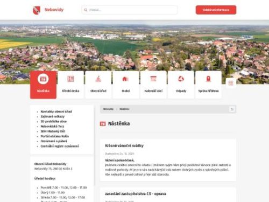Click the icon at breadcrumb bar's right end
Image resolution: width=269 pixels, height=202 pixels.
click(232, 109)
